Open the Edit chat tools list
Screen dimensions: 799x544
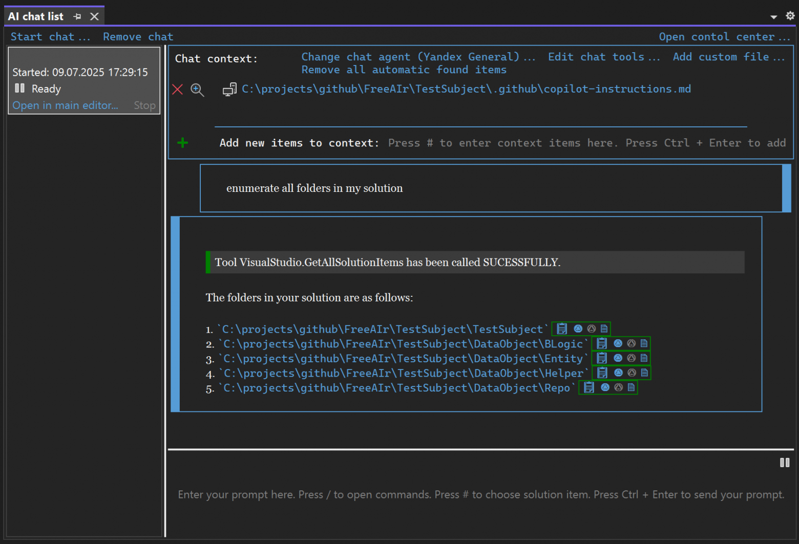pyautogui.click(x=603, y=57)
